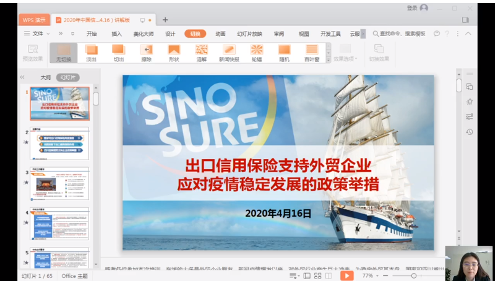Switch to slide sorter grid view
Screen dimensions: 498x281
317,276
